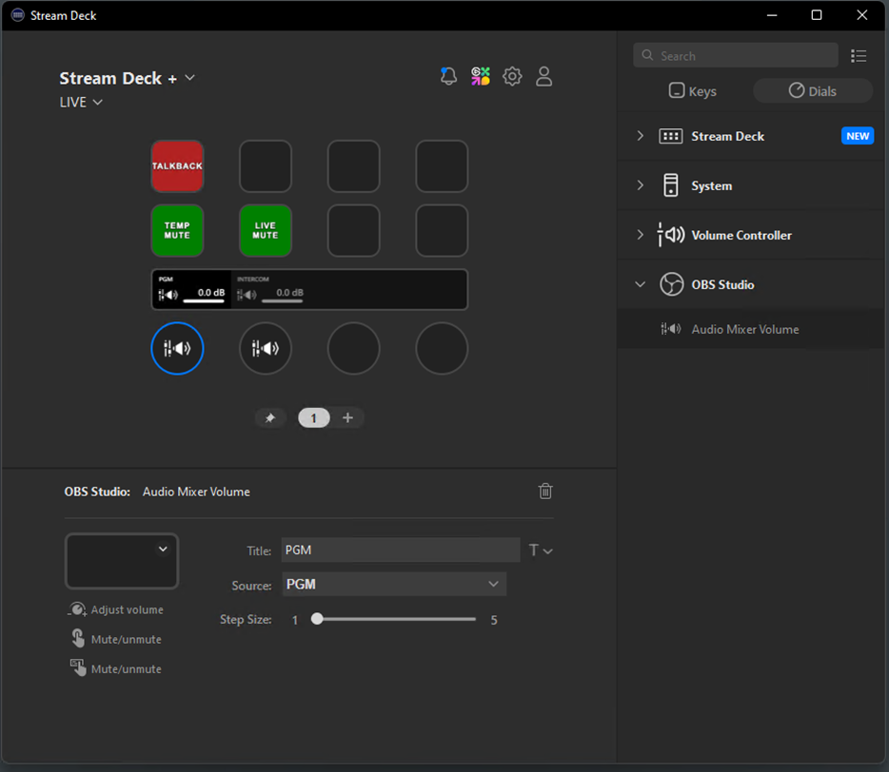
Task: Toggle the list view icon beside search
Action: tap(859, 56)
